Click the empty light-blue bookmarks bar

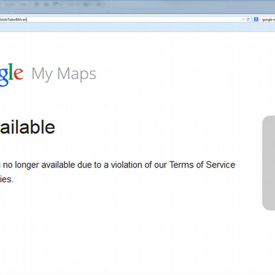coord(138,27)
